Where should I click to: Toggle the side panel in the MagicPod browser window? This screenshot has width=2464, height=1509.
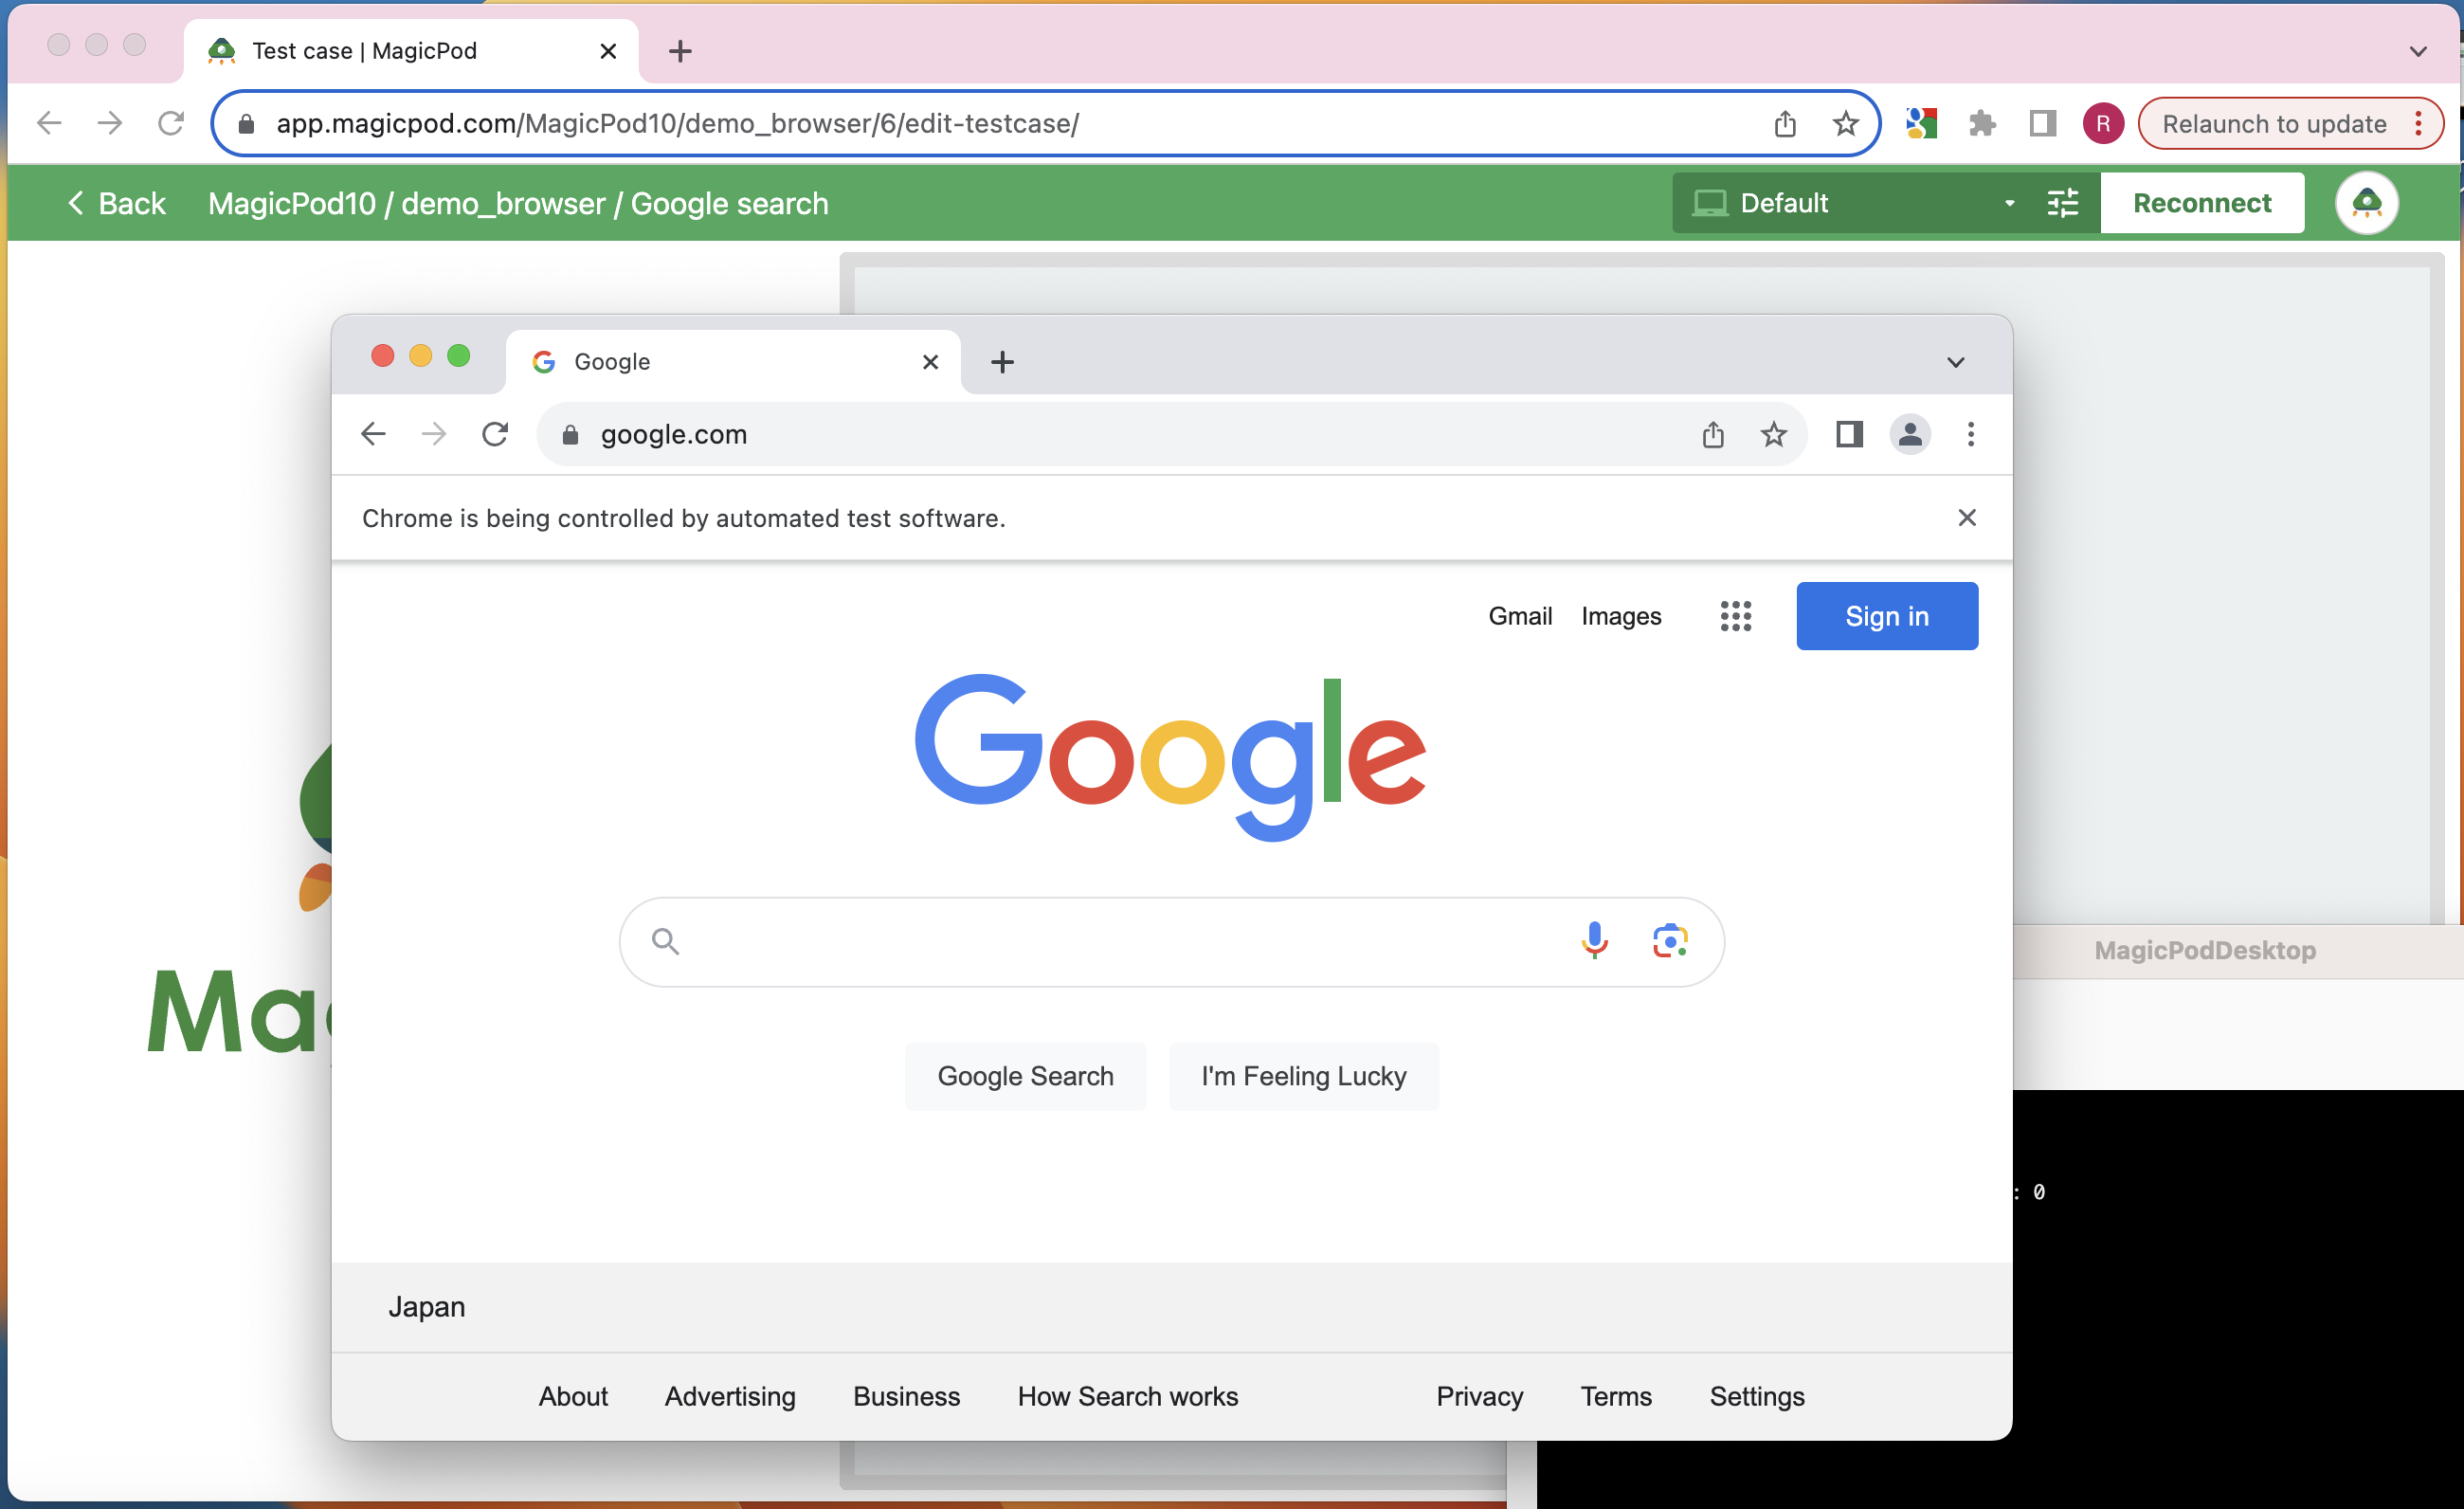pyautogui.click(x=2043, y=123)
